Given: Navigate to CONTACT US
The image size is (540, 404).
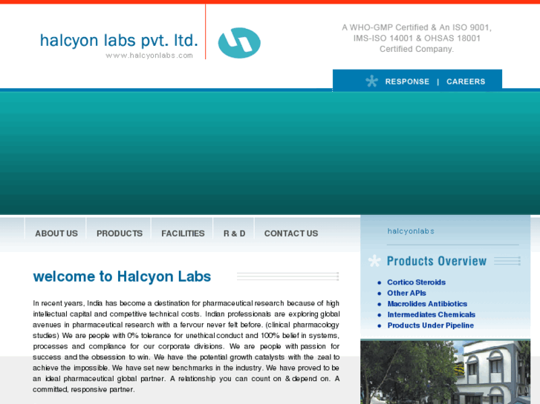Looking at the screenshot, I should [291, 234].
